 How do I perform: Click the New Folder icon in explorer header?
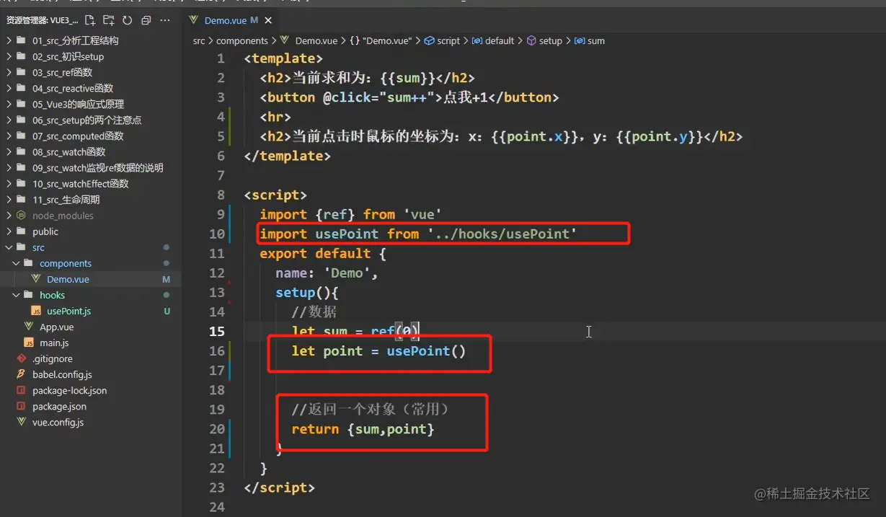[x=109, y=20]
